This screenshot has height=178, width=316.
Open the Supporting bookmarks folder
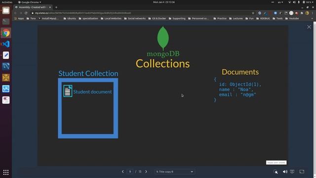coord(177,18)
